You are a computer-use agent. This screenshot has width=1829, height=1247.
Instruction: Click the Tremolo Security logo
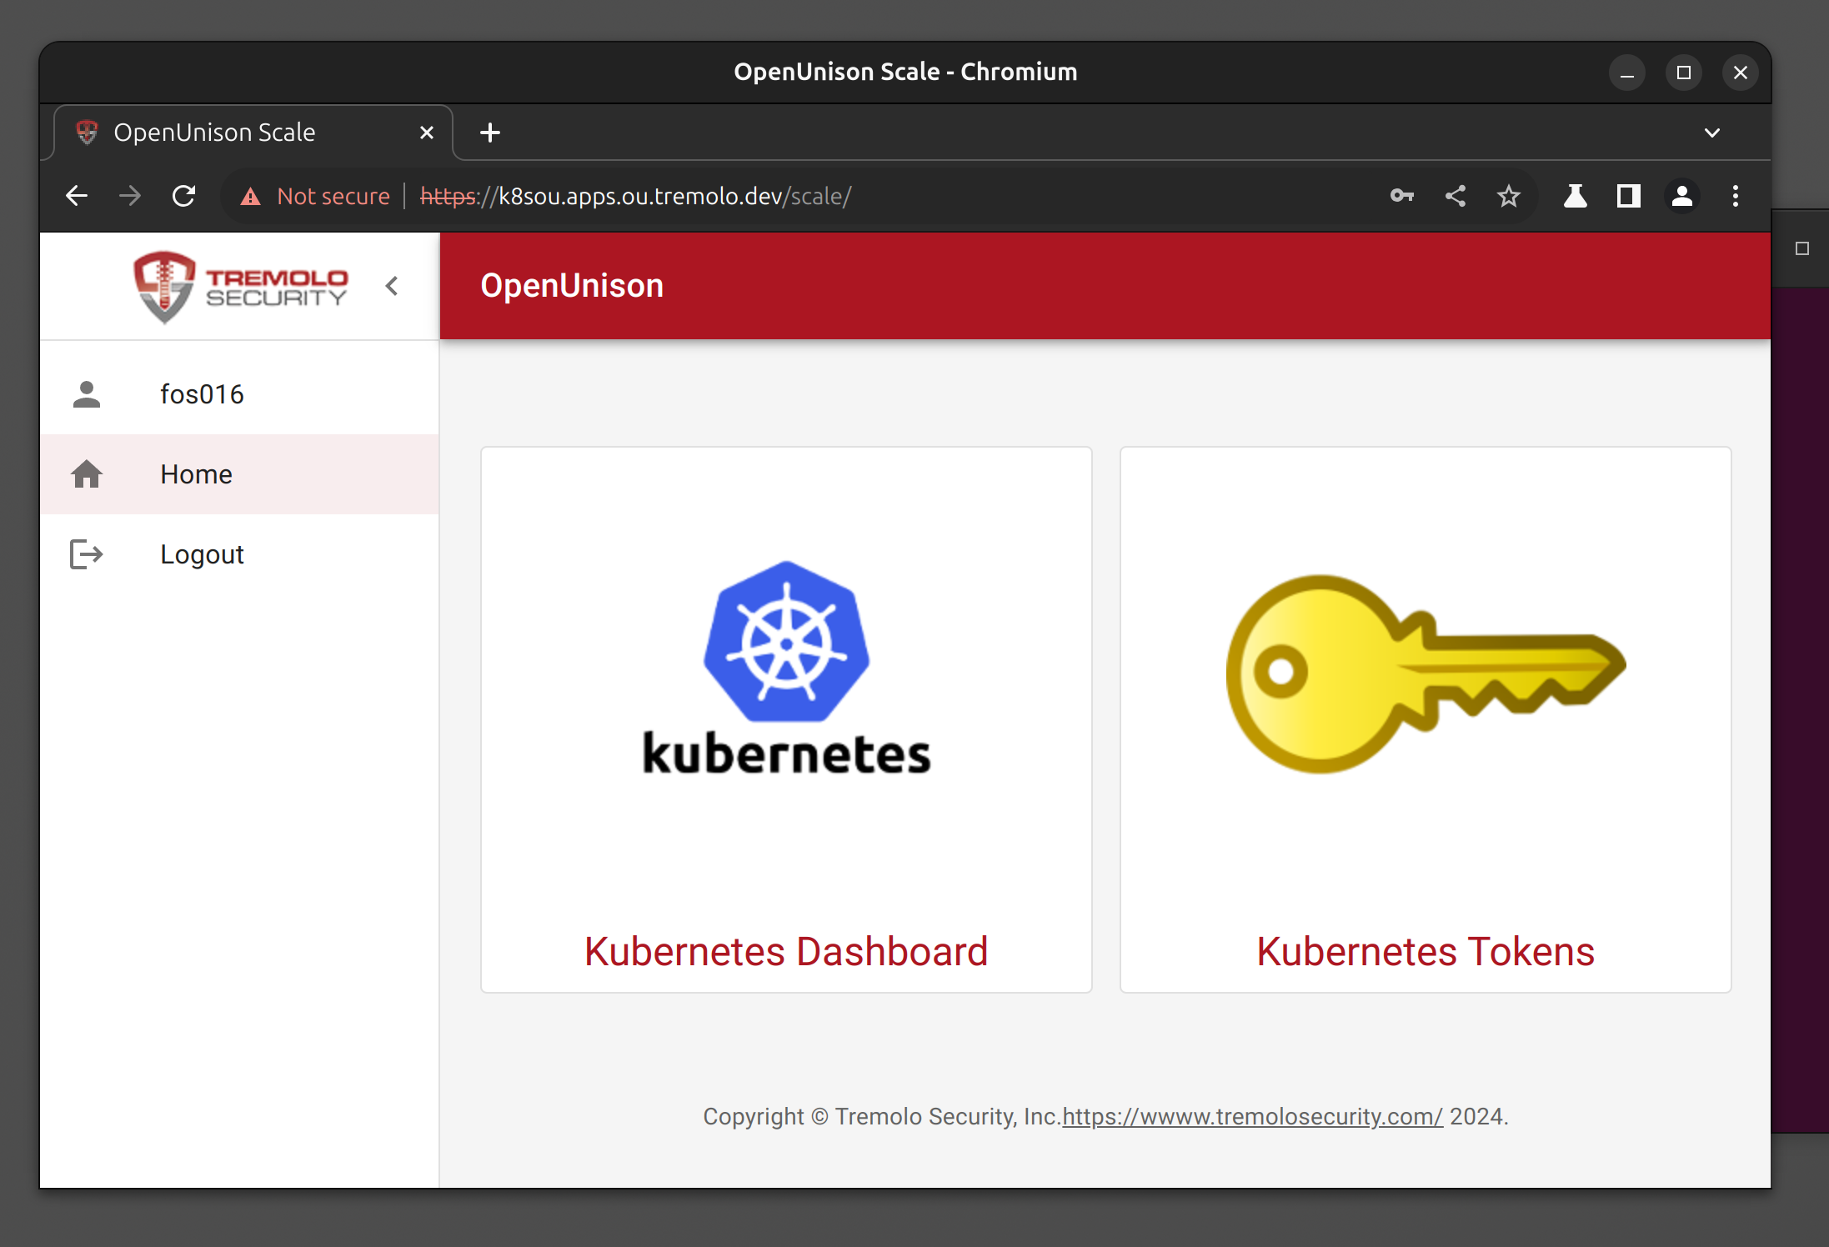[x=240, y=287]
